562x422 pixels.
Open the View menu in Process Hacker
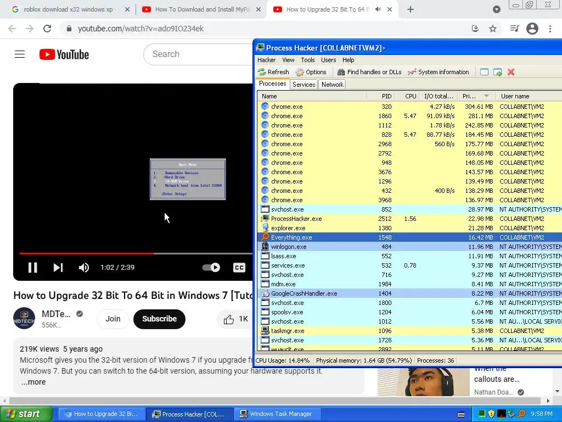288,60
